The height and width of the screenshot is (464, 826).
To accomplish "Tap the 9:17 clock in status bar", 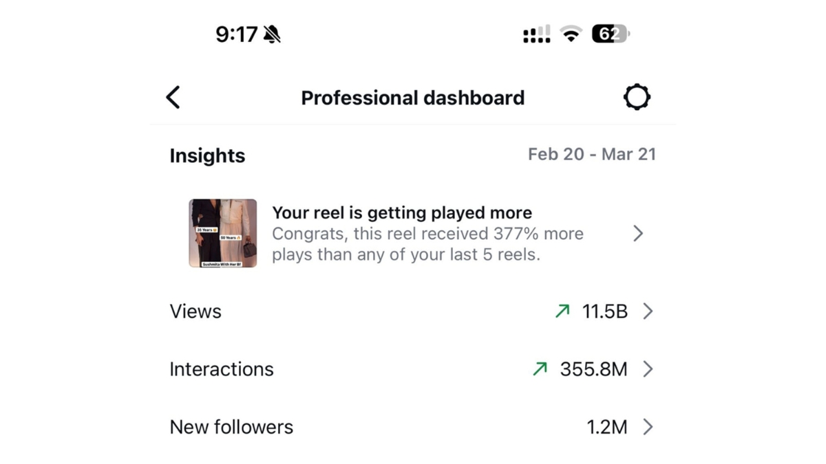I will click(x=236, y=34).
